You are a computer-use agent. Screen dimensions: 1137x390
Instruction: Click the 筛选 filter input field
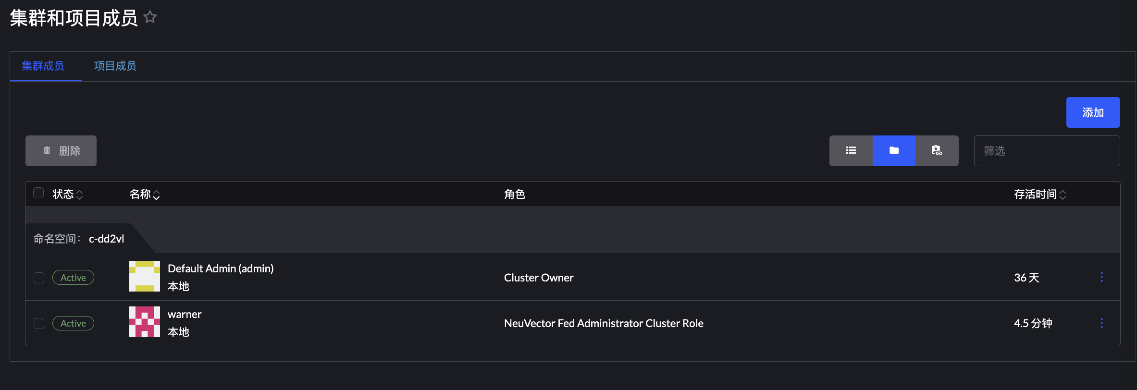tap(1047, 150)
